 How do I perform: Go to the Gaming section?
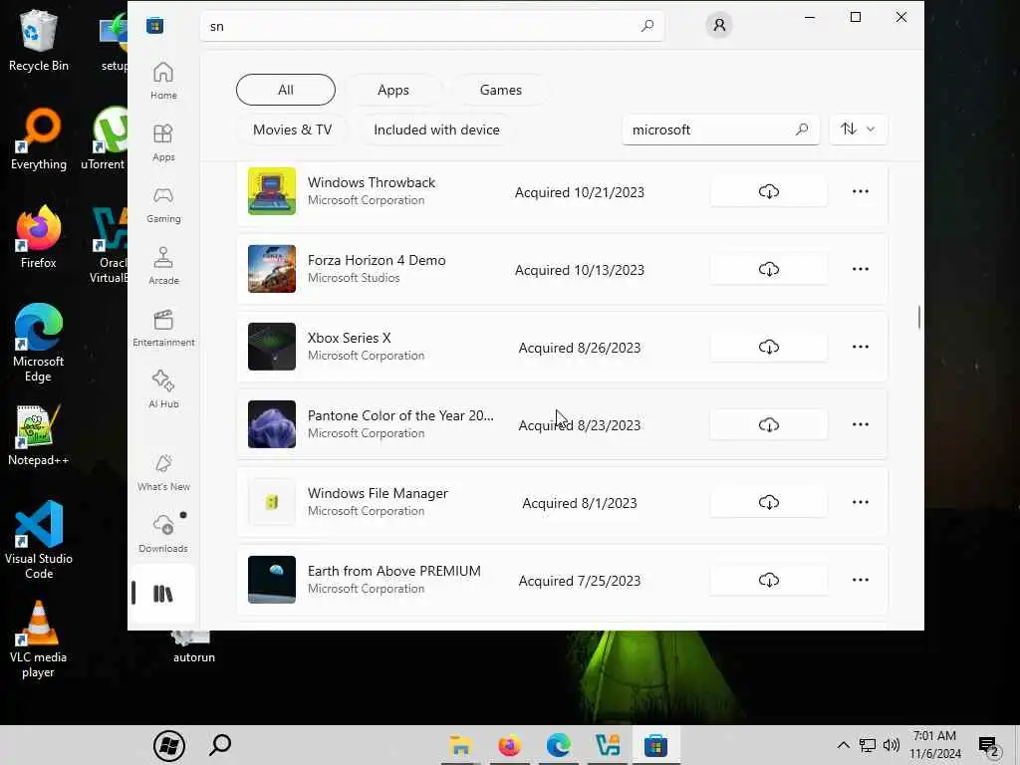(163, 204)
